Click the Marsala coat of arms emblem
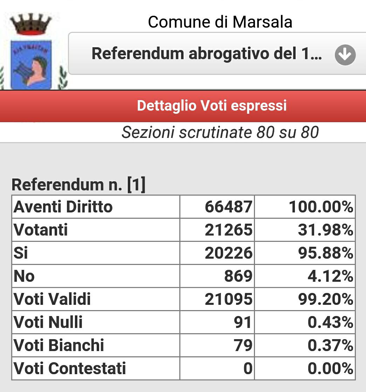The image size is (366, 392). [x=32, y=52]
